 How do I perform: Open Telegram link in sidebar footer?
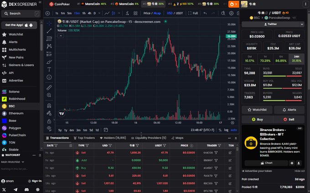pyautogui.click(x=15, y=190)
